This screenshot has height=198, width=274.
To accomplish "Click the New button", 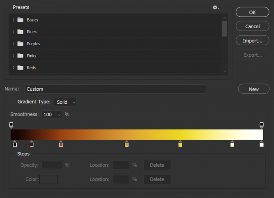I will coord(253,89).
